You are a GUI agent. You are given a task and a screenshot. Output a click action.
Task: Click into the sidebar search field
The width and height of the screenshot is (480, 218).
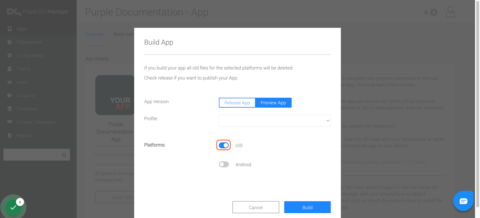(x=30, y=155)
